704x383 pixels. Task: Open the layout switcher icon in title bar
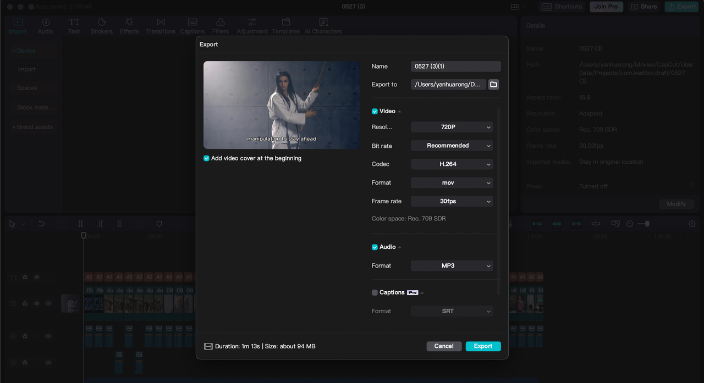coord(515,7)
